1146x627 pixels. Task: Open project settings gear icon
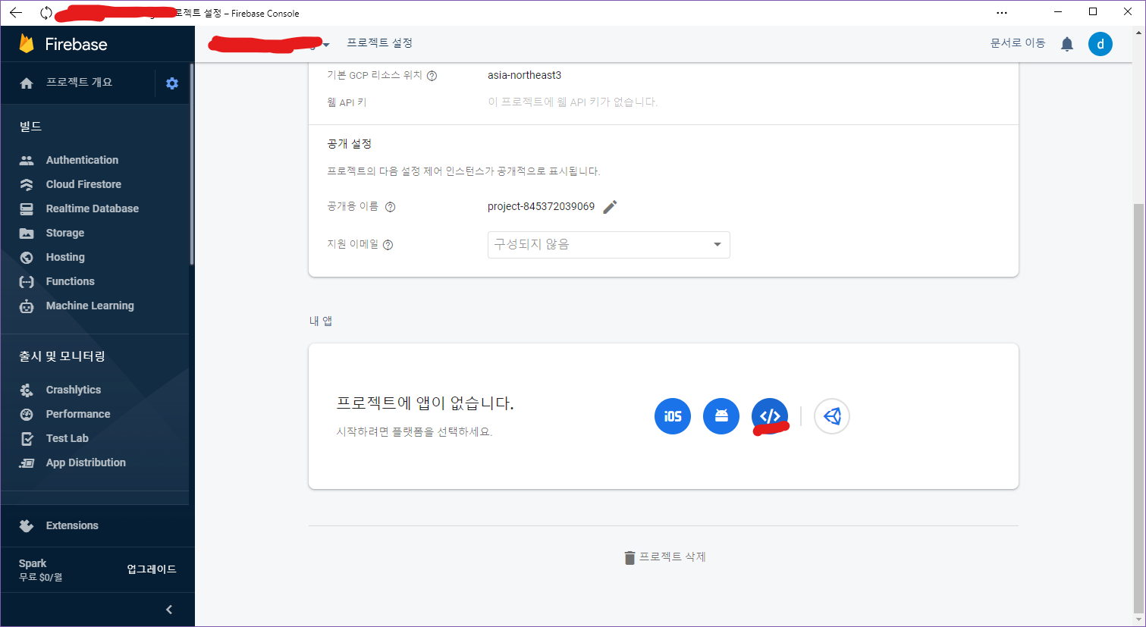pos(172,83)
